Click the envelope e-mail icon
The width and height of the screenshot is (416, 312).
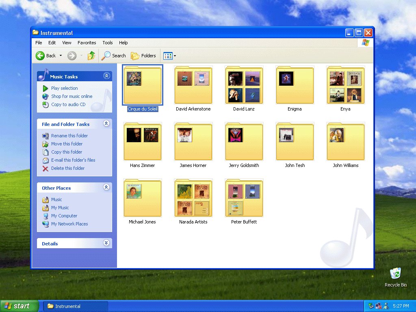pos(45,160)
